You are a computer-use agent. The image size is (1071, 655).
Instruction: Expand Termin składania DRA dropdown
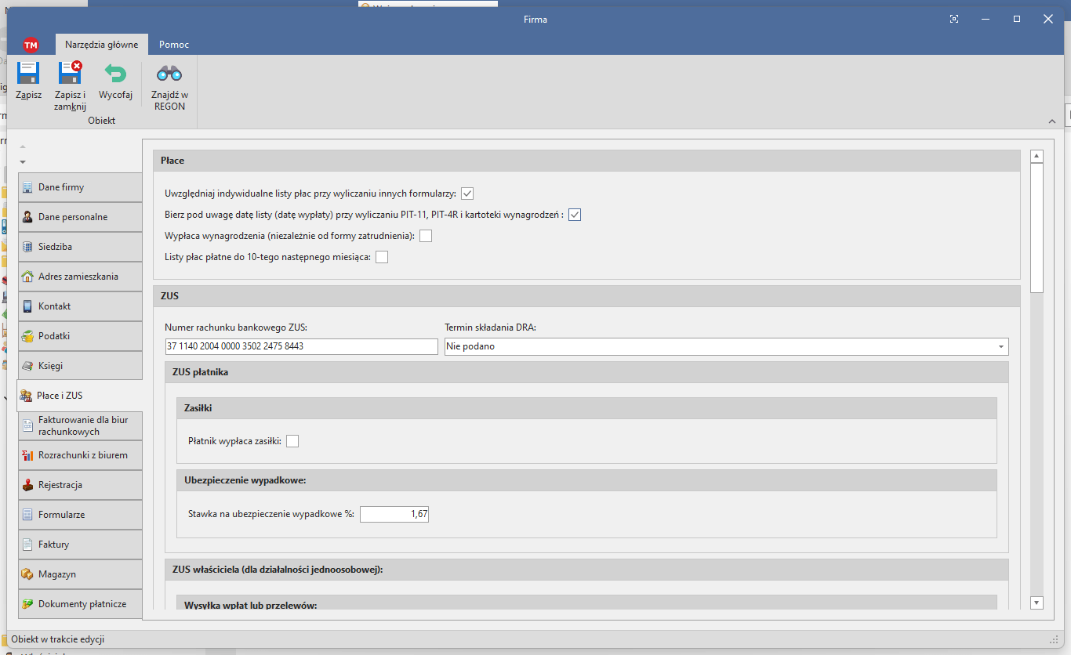click(x=1001, y=346)
